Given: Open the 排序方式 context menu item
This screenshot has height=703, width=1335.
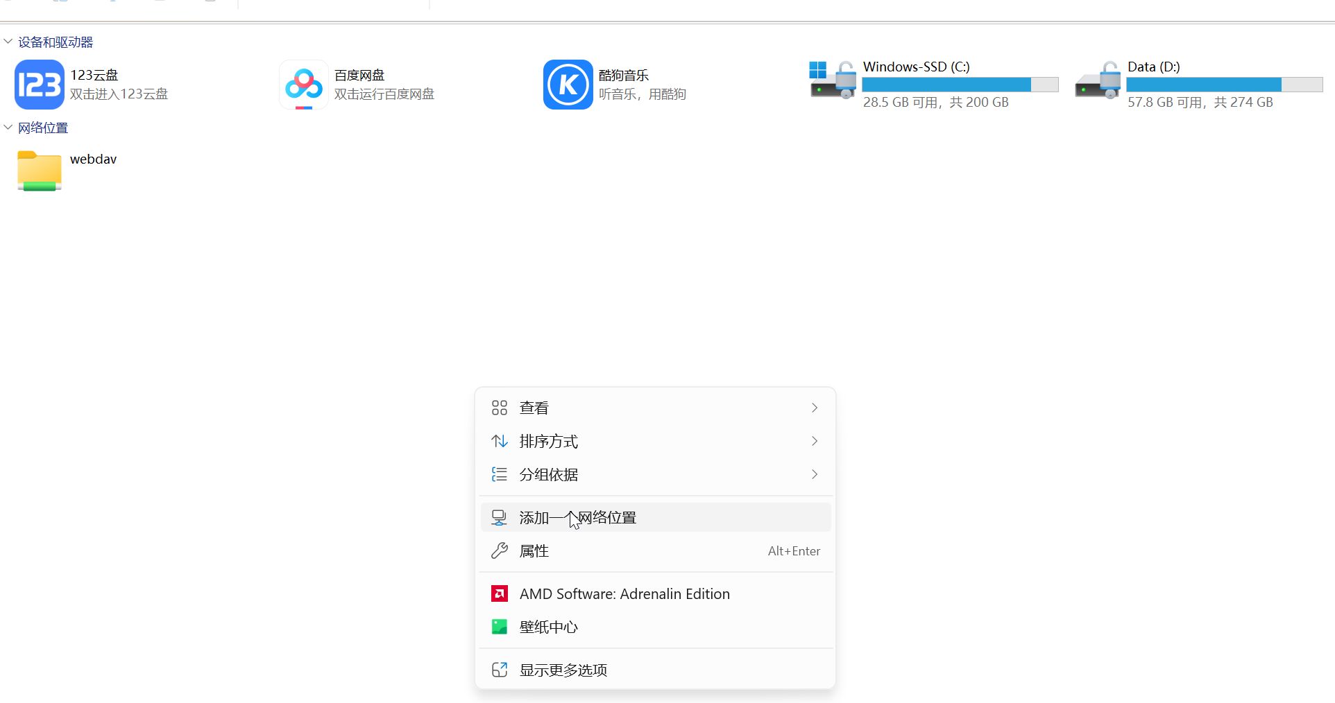Looking at the screenshot, I should 656,441.
